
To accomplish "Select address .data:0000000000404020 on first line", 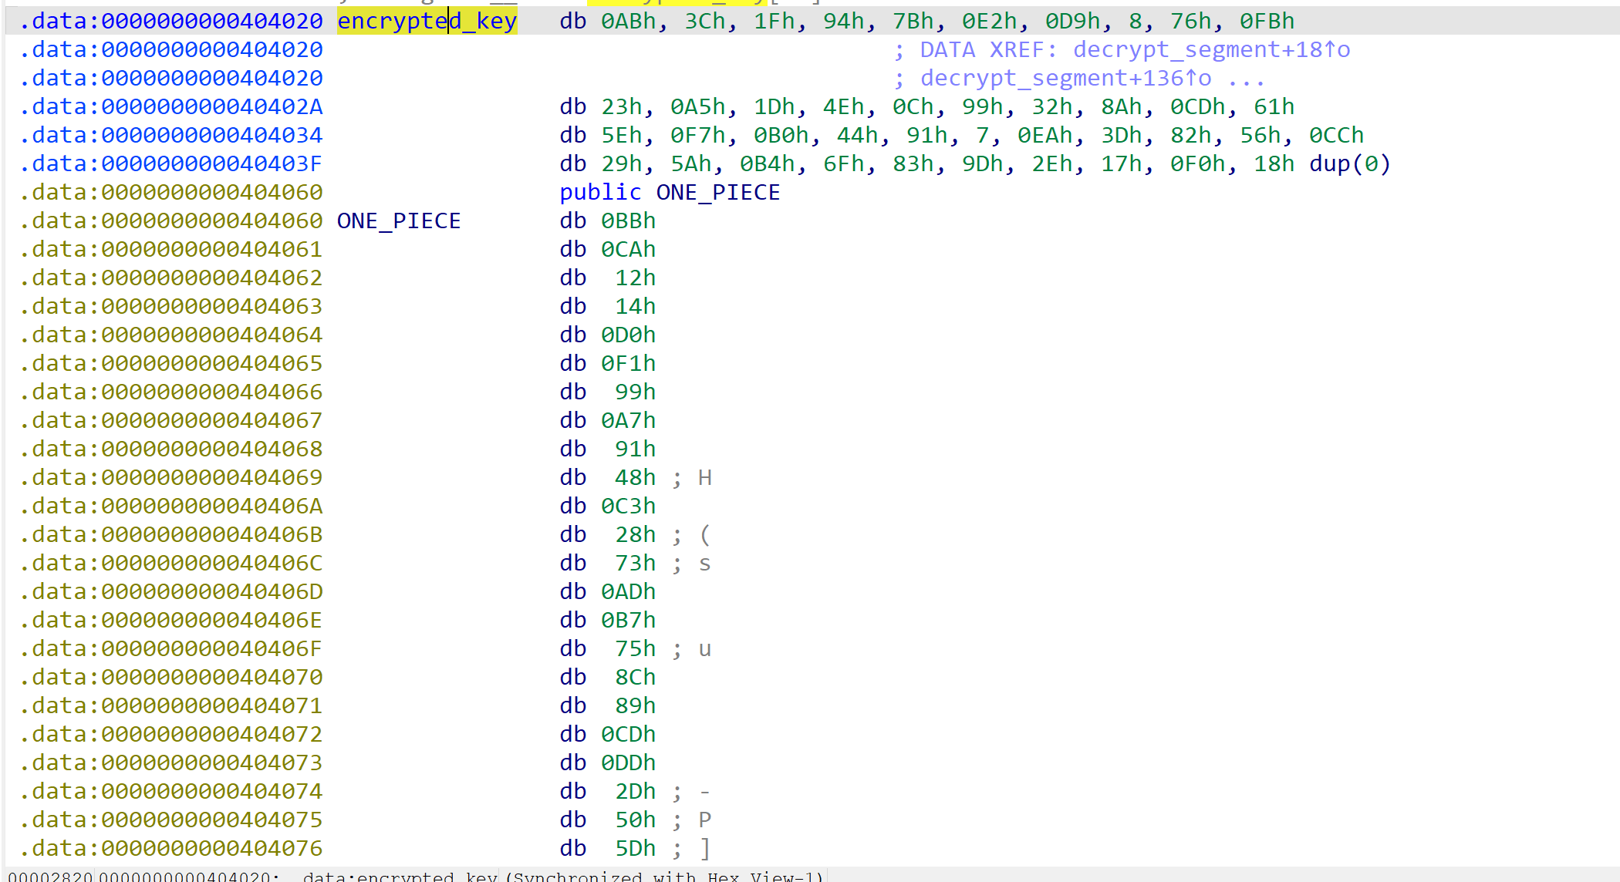I will pos(171,21).
